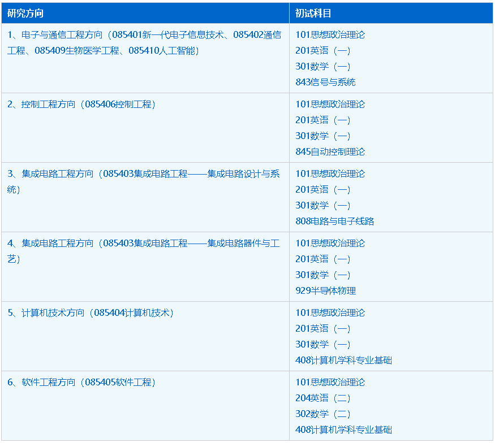Click 408计算机学科专业基础 in 计算机技术 row
This screenshot has width=495, height=443.
tap(343, 360)
